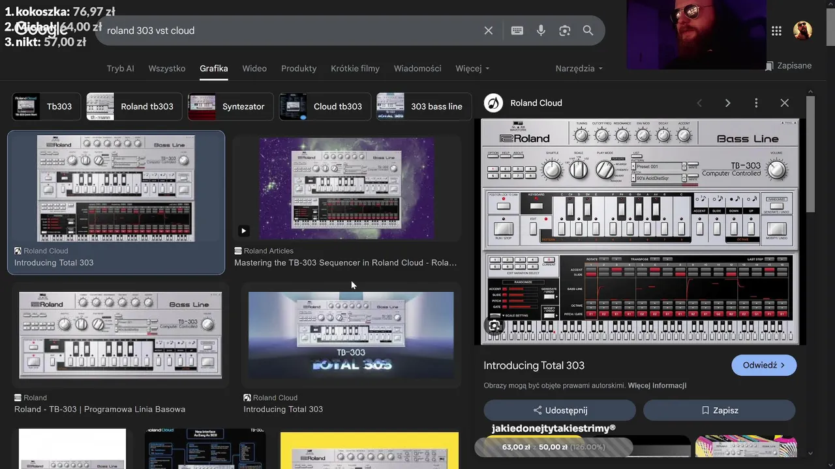835x469 pixels.
Task: Switch to Produkty tab
Action: tap(299, 68)
